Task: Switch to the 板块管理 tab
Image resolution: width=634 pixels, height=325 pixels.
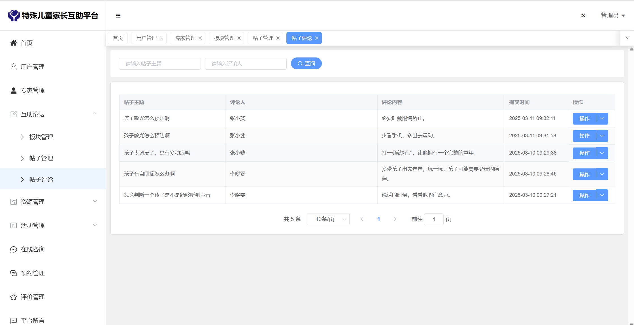Action: coord(224,38)
